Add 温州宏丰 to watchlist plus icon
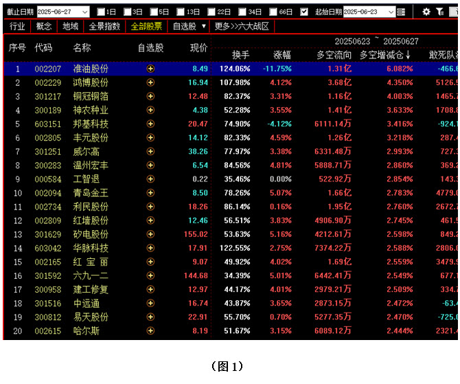The width and height of the screenshot is (460, 384). (150, 166)
